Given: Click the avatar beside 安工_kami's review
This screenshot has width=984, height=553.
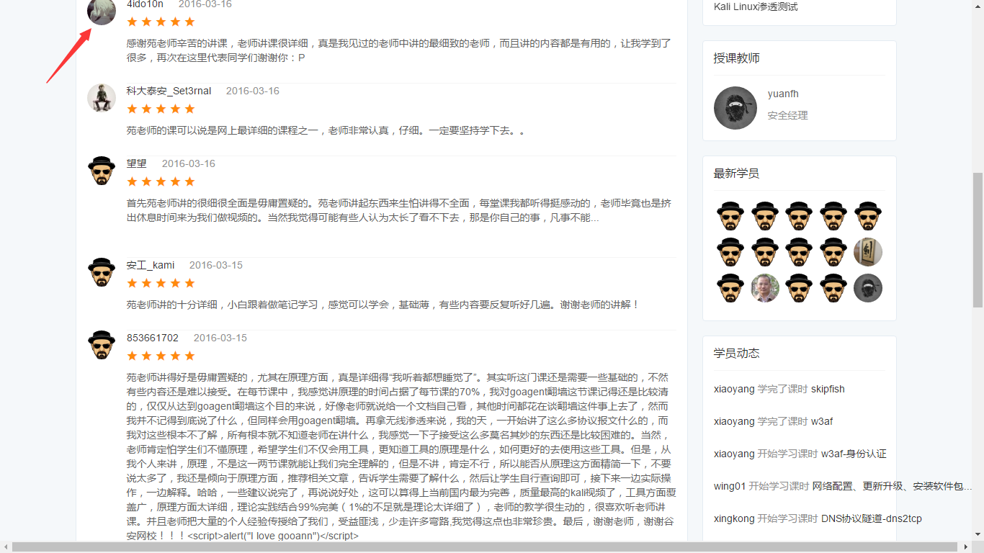Looking at the screenshot, I should (102, 272).
